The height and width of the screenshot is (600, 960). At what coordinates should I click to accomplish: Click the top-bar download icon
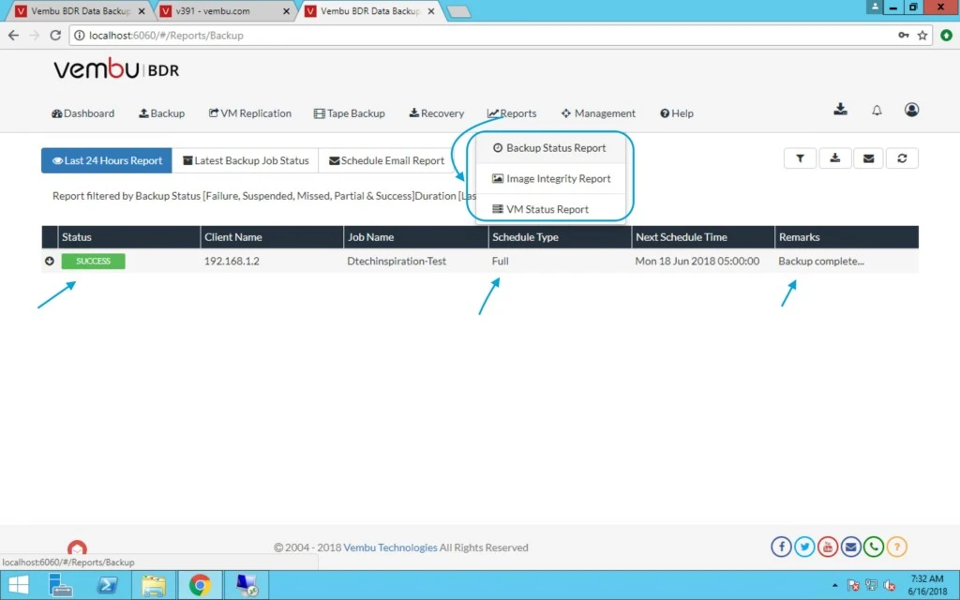click(x=841, y=109)
